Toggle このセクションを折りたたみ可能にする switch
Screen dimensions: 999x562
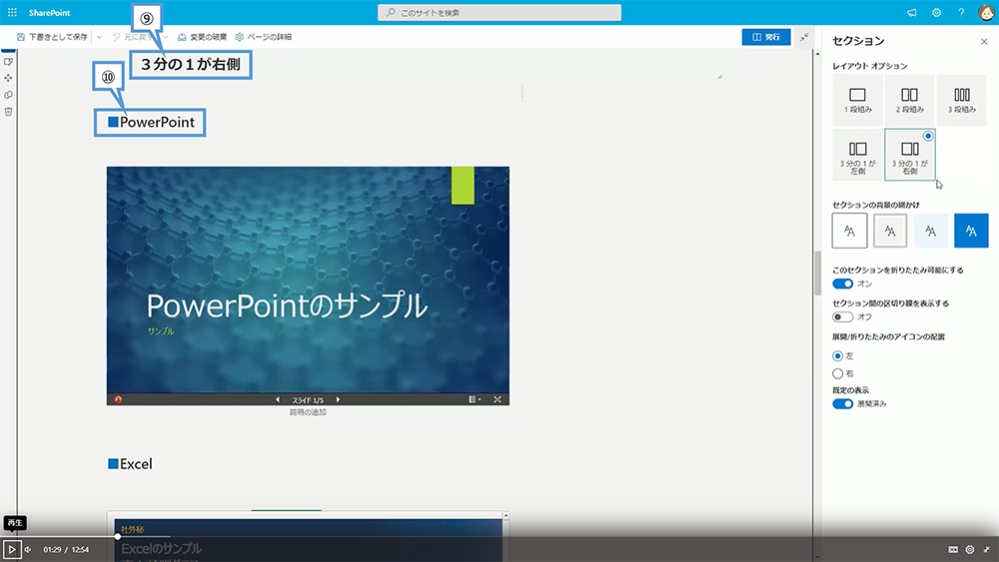[842, 283]
